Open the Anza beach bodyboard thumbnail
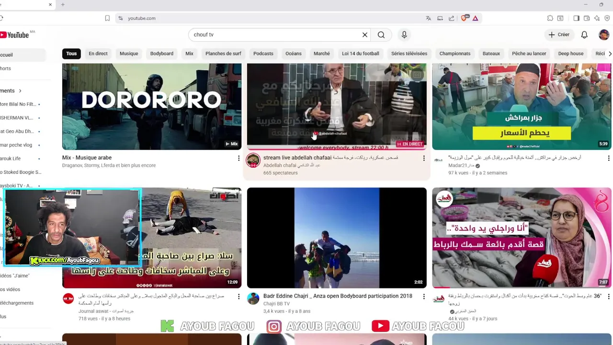This screenshot has height=345, width=613. click(337, 238)
